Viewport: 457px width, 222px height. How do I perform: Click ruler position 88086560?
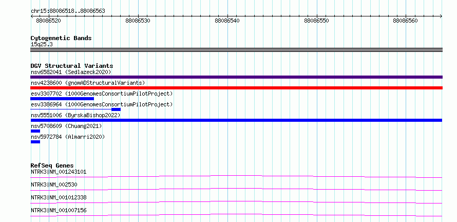406,21
